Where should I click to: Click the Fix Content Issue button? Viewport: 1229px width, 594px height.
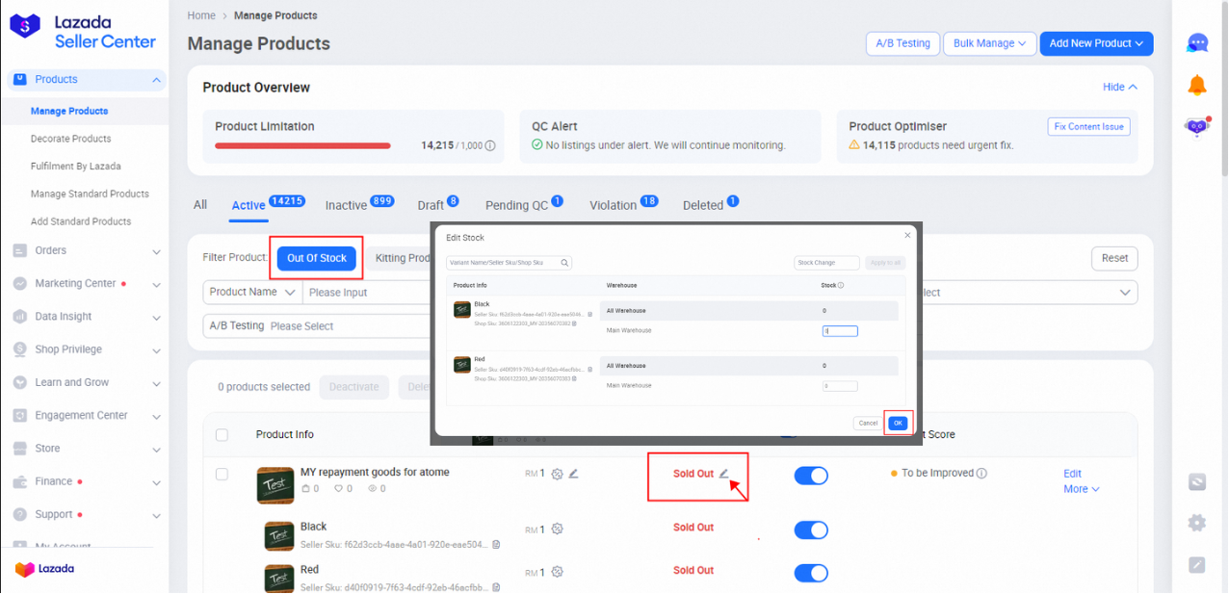[1088, 127]
